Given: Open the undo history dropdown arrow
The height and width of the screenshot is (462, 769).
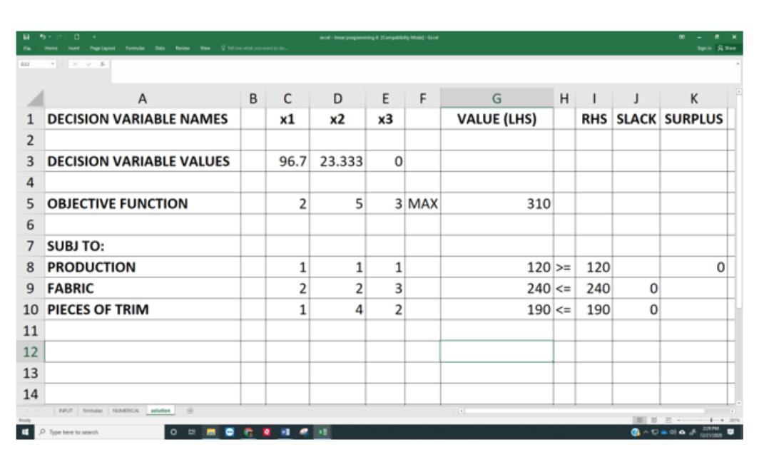Looking at the screenshot, I should click(x=49, y=37).
